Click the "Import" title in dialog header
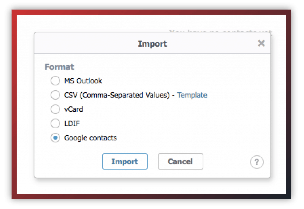 [152, 44]
